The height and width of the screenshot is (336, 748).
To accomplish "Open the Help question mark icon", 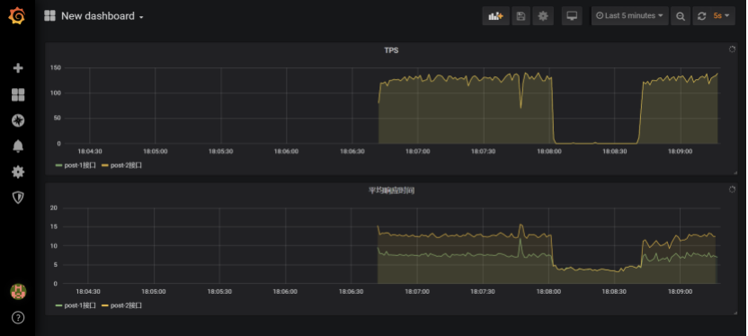I will click(x=18, y=317).
